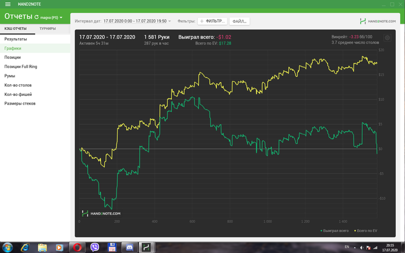Show hidden system tray icons arrow
This screenshot has height=253, width=405.
[355, 248]
